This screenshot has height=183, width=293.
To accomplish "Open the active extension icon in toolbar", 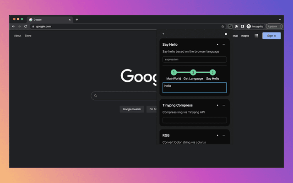I will [x=230, y=27].
